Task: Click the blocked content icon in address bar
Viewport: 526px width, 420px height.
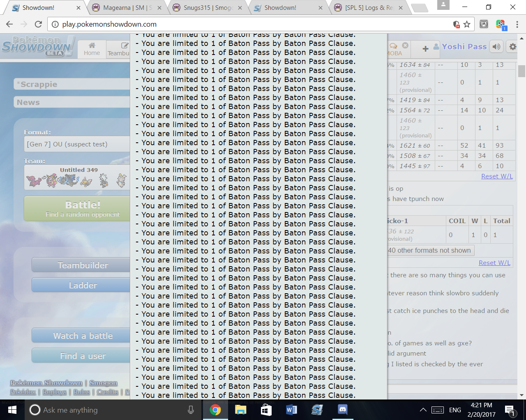Action: (456, 24)
